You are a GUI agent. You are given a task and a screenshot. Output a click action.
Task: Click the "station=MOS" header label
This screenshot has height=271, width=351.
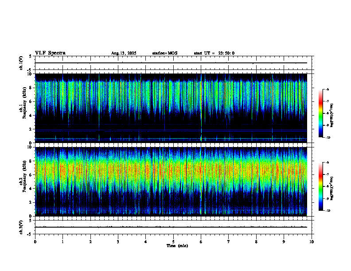[x=165, y=53]
